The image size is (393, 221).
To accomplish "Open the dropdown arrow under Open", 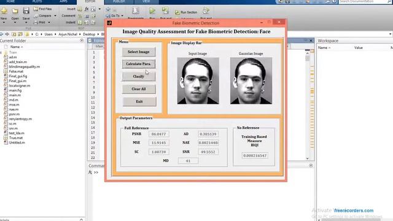I will 15,23.
